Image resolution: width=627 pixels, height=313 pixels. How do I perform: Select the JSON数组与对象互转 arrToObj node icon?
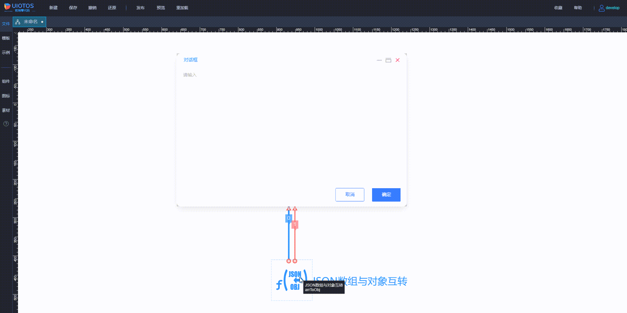(292, 280)
